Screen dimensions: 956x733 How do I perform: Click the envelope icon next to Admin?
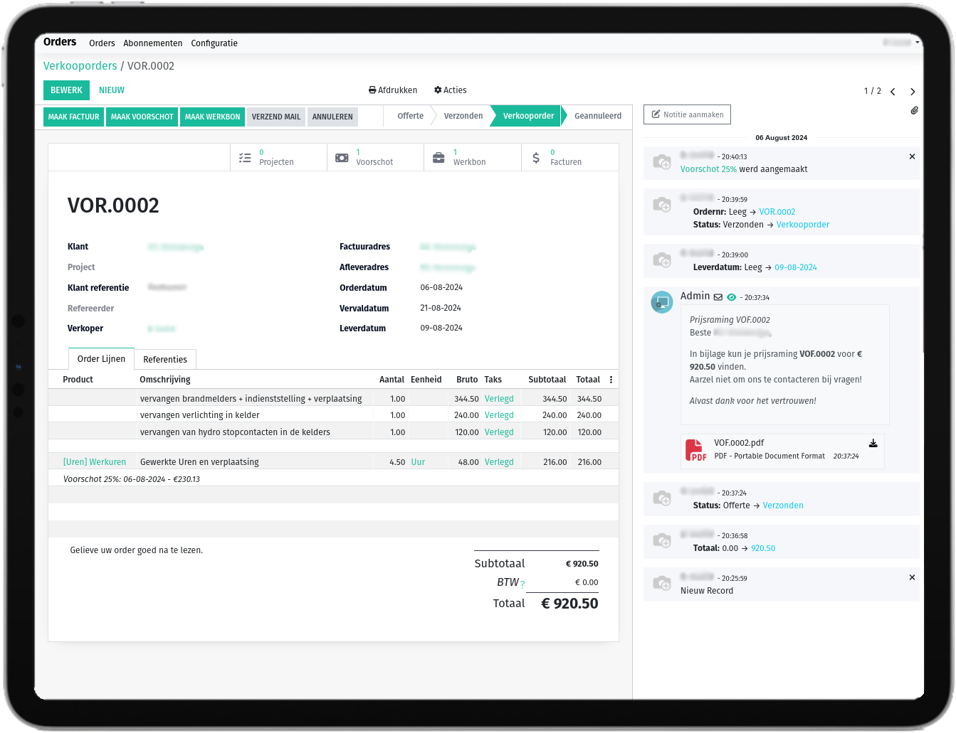point(717,296)
